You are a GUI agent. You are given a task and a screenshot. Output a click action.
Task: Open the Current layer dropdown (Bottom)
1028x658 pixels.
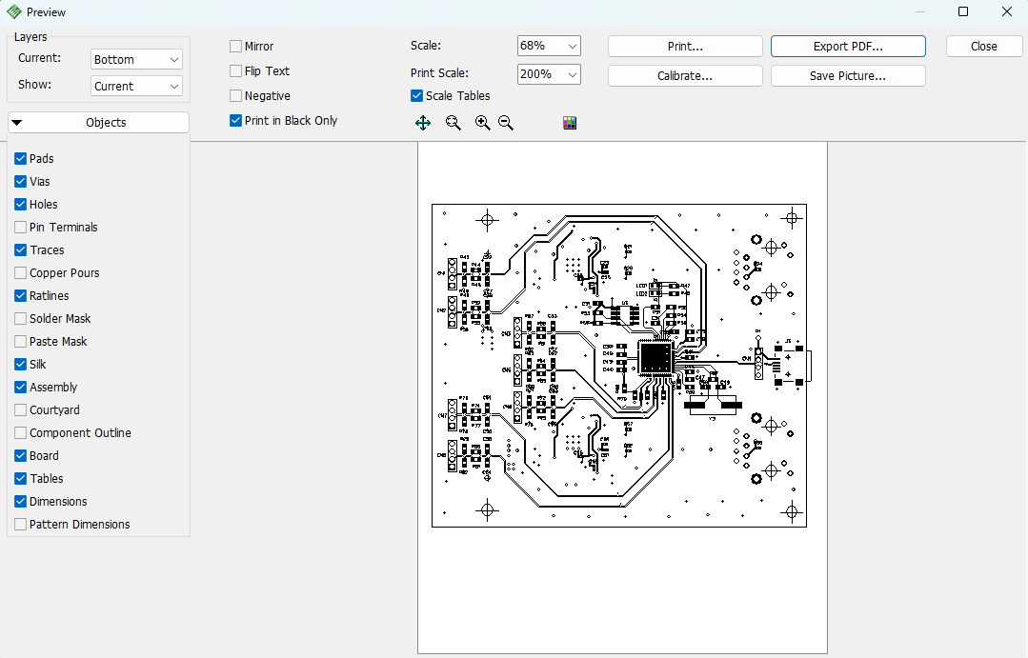pos(136,60)
